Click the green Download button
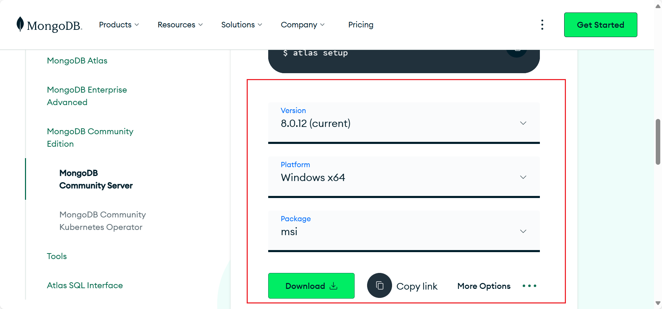Viewport: 662px width, 309px height. pos(311,286)
